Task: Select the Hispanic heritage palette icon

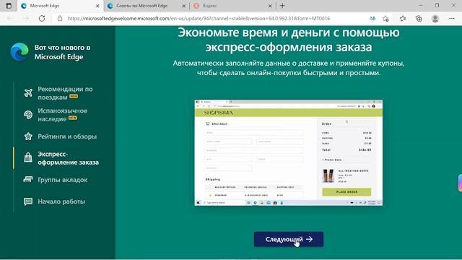Action: (28, 115)
